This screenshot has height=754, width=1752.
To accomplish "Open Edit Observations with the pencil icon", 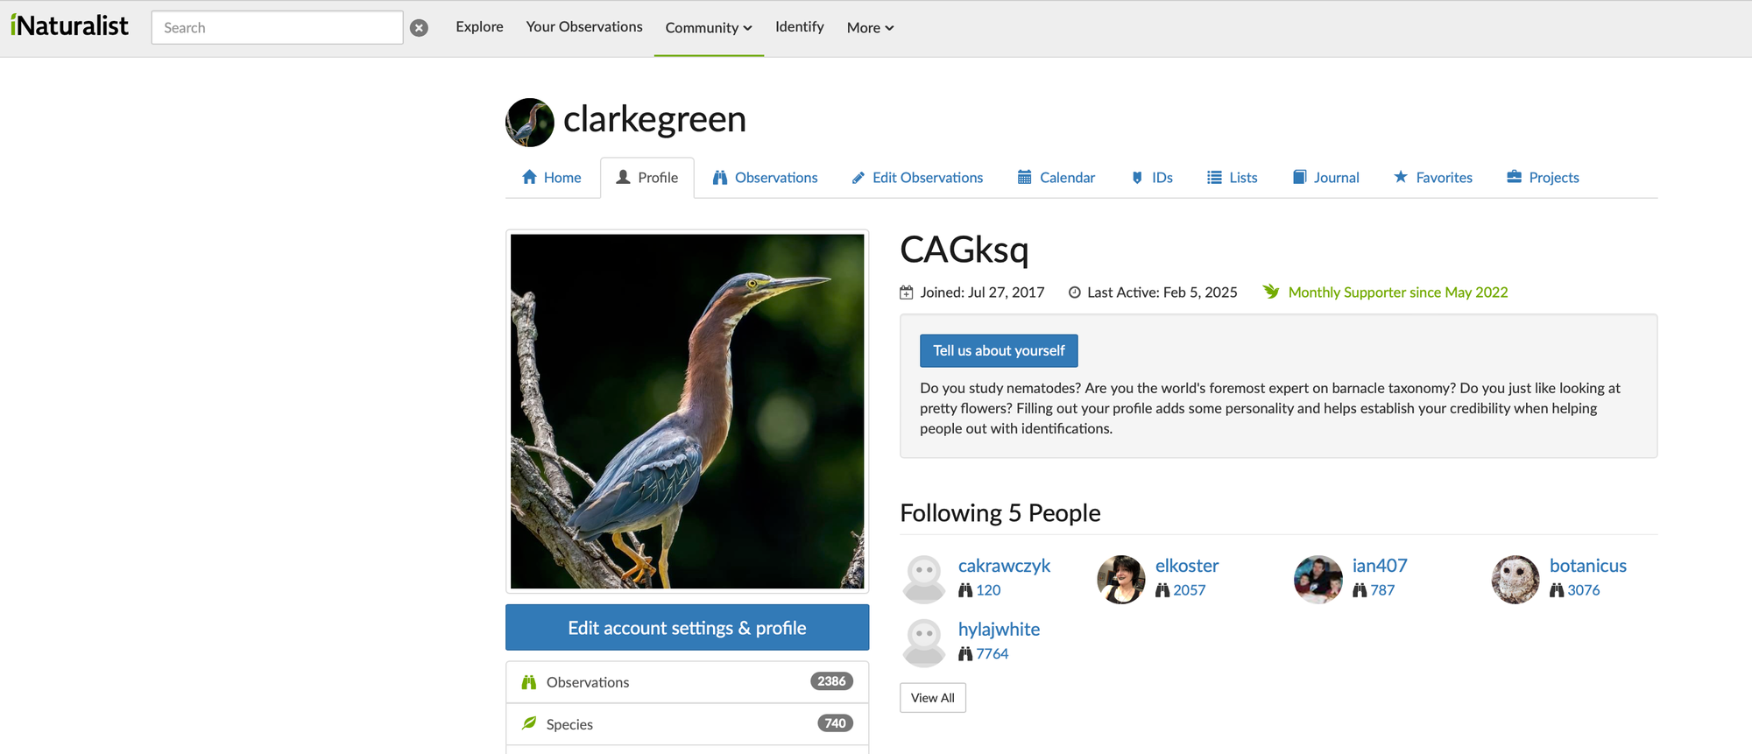I will pyautogui.click(x=917, y=178).
